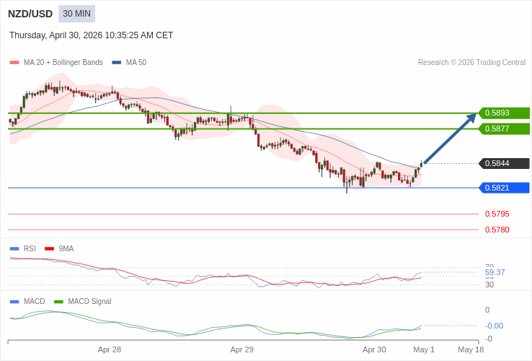Click the 30 MIN timeframe badge

(x=76, y=14)
